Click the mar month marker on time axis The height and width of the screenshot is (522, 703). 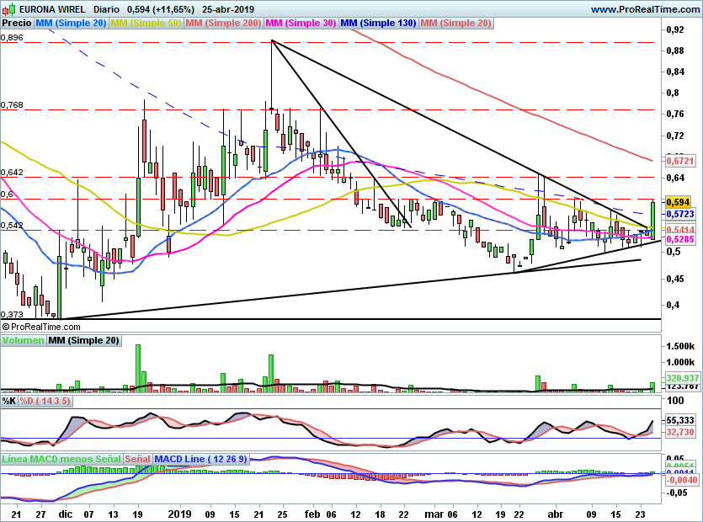tap(433, 514)
